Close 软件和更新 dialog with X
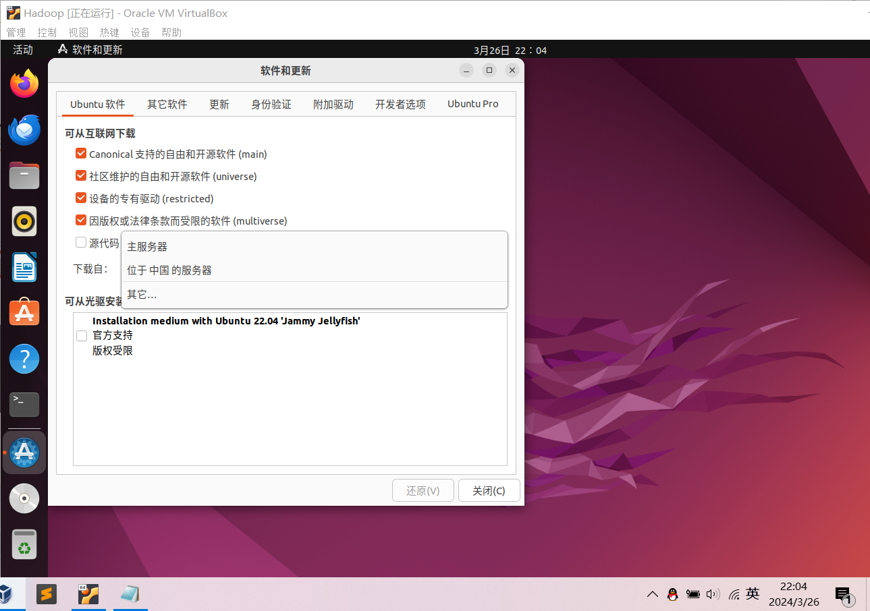Image resolution: width=870 pixels, height=611 pixels. click(x=512, y=70)
